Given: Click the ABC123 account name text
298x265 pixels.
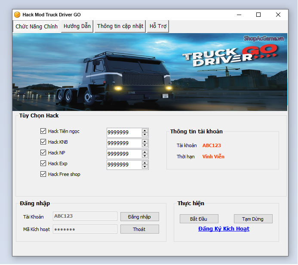Looking at the screenshot, I should (212, 145).
